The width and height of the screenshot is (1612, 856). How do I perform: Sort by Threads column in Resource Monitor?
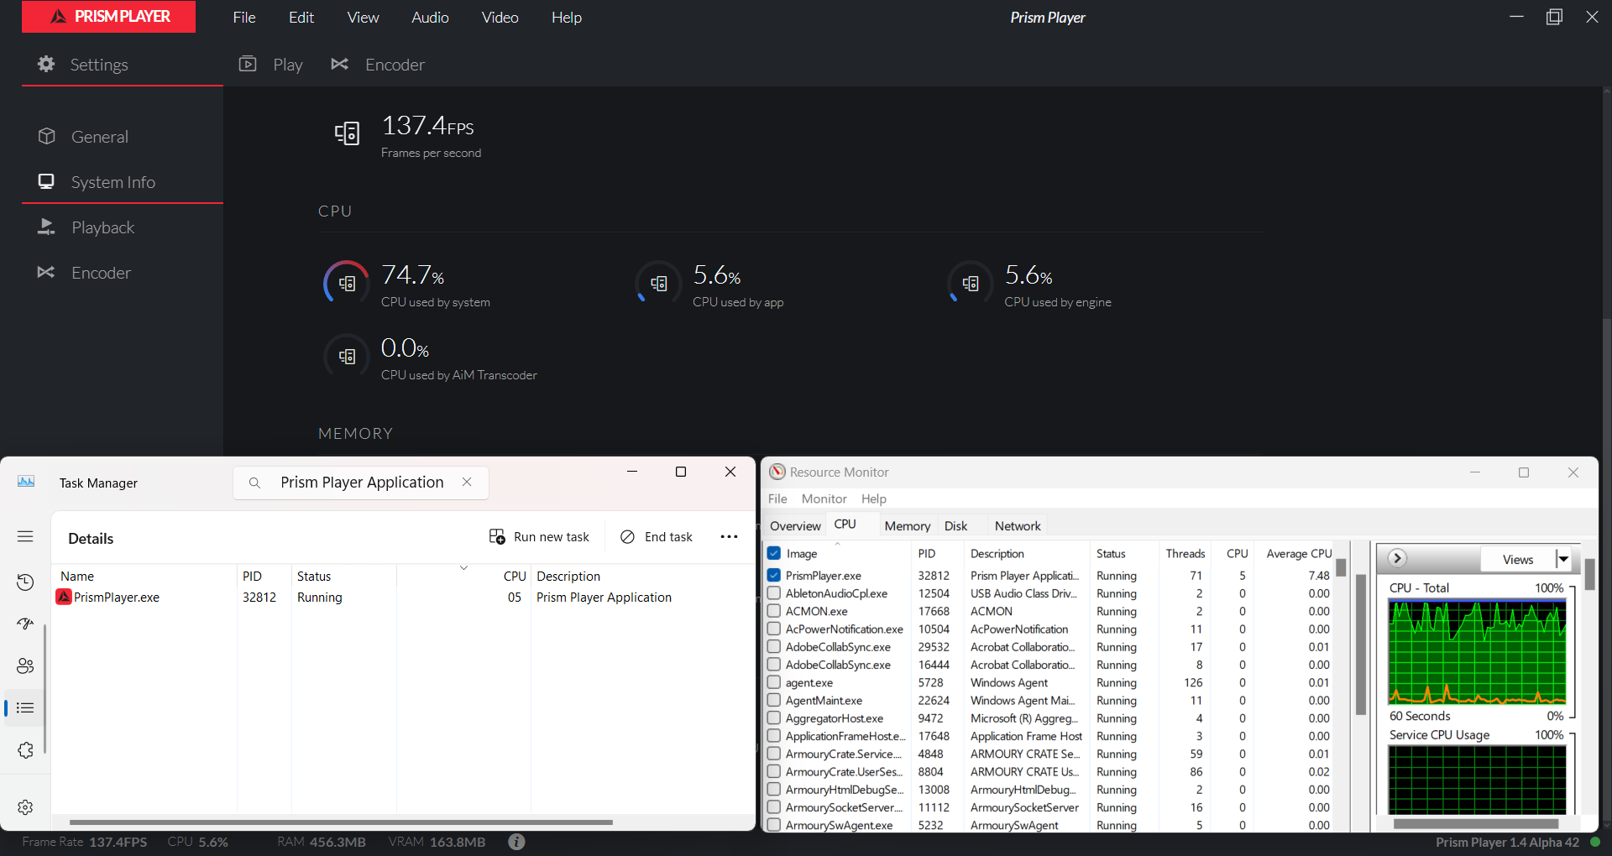tap(1185, 554)
